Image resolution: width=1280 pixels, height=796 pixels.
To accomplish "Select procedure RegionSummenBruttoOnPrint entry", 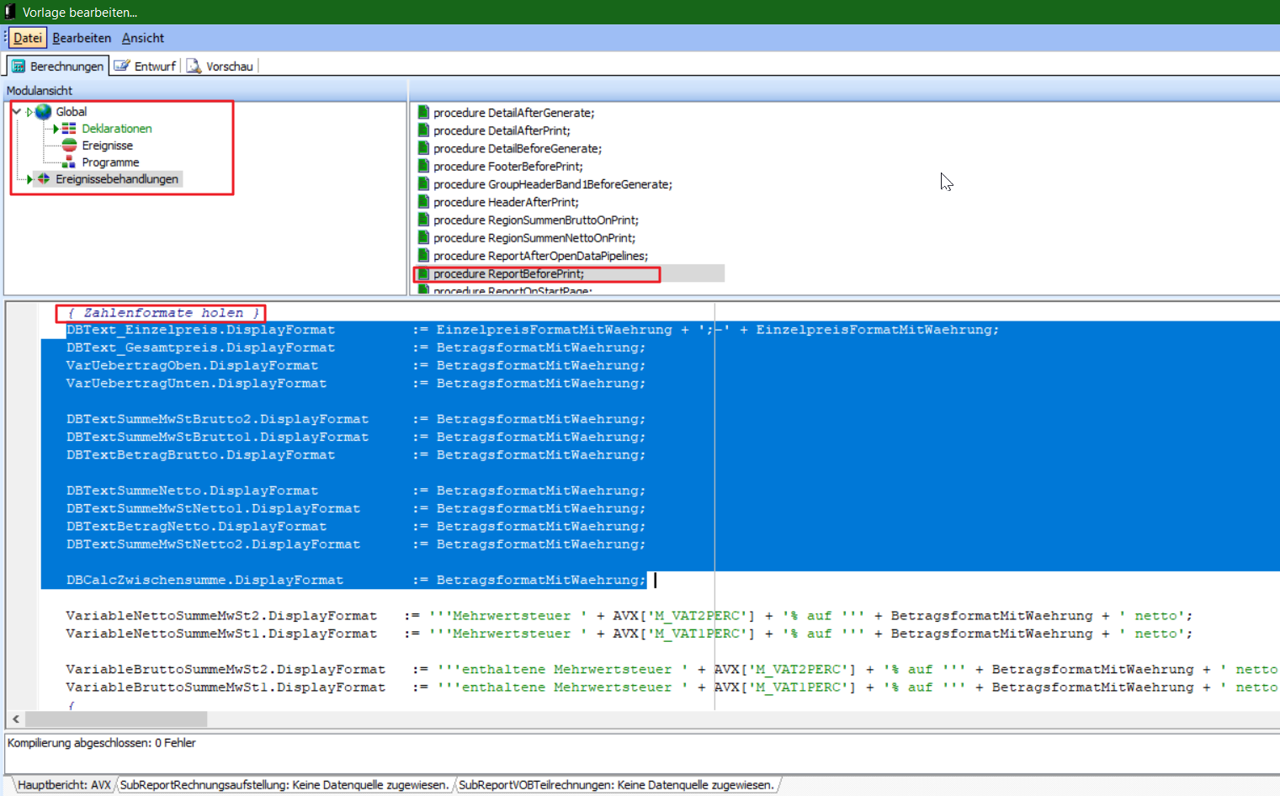I will coord(536,220).
